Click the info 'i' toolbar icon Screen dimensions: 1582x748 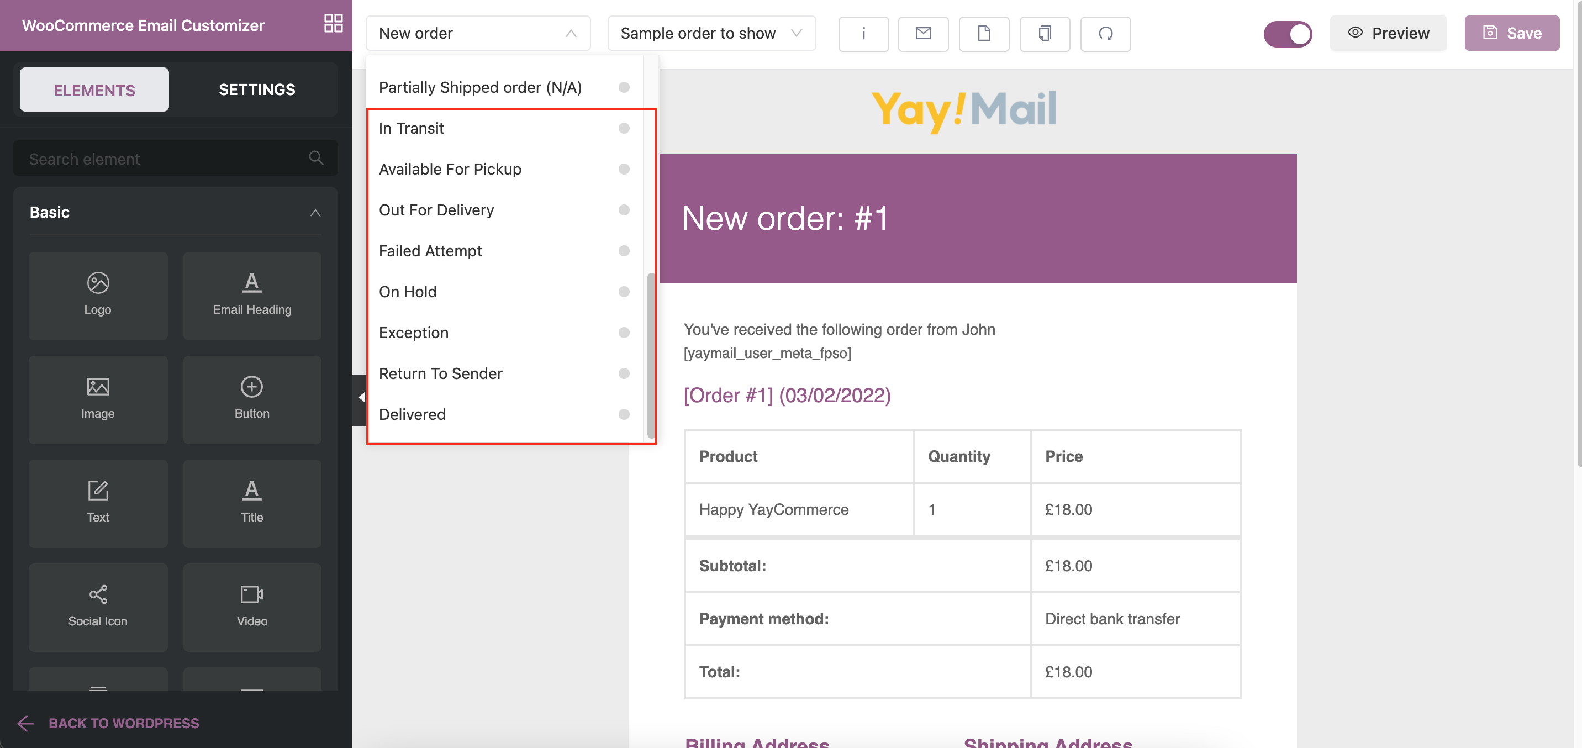pos(863,33)
